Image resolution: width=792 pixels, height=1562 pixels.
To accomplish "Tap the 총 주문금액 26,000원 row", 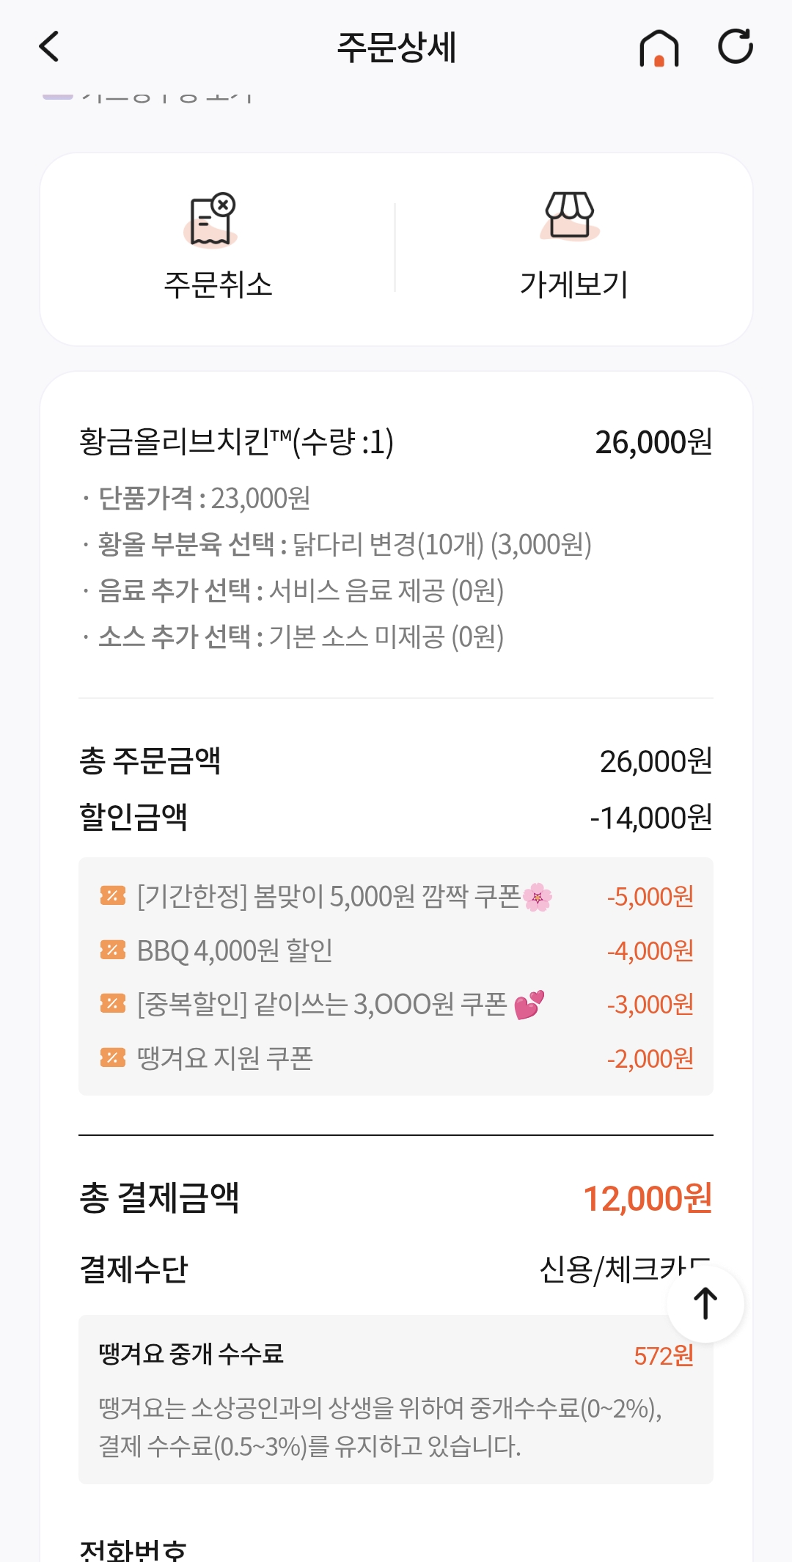I will 396,761.
